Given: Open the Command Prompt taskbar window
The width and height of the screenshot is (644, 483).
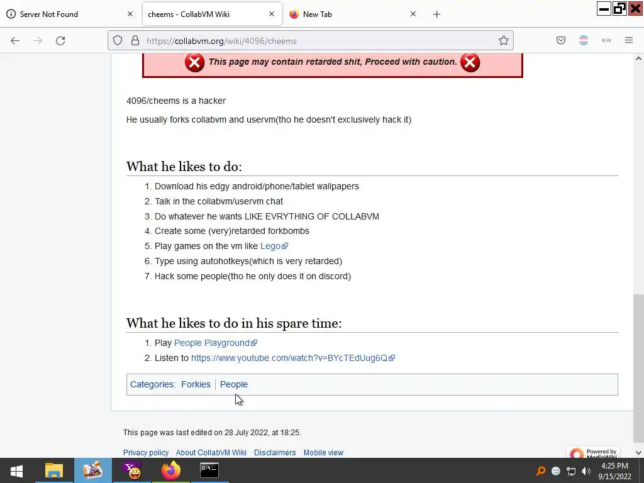Looking at the screenshot, I should click(209, 470).
